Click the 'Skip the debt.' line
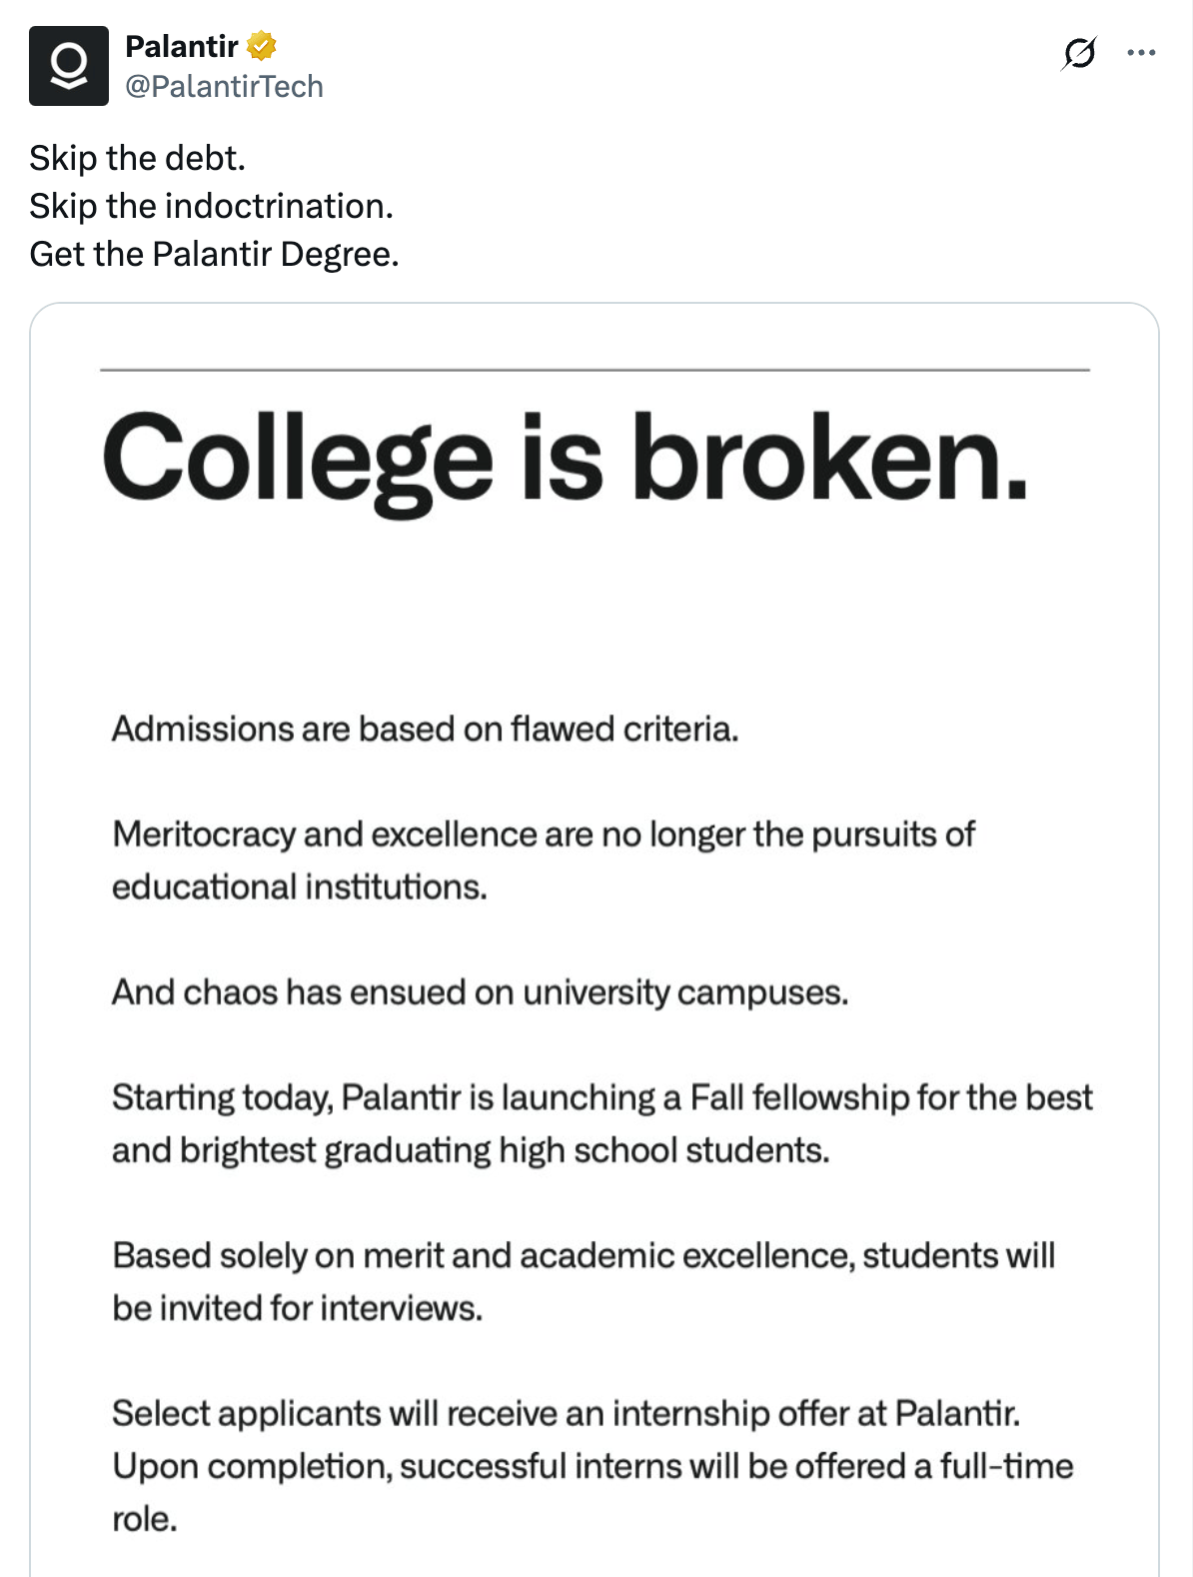 click(x=137, y=158)
